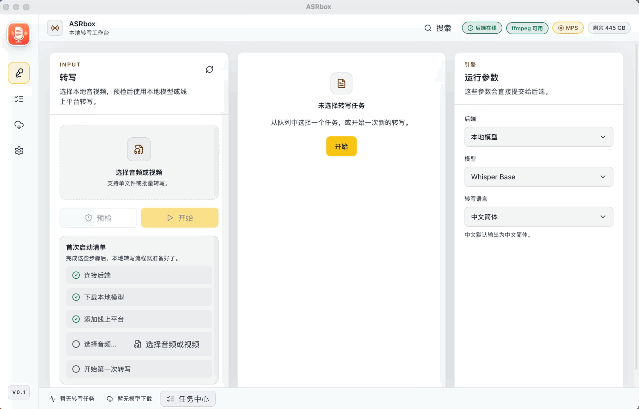Open the model download sidebar cloud icon
The width and height of the screenshot is (639, 409).
point(19,125)
